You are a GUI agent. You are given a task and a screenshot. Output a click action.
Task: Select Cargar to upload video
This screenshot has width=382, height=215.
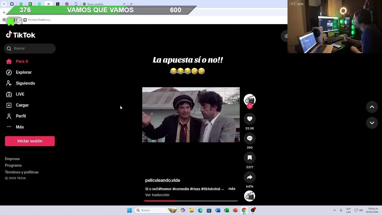click(18, 105)
